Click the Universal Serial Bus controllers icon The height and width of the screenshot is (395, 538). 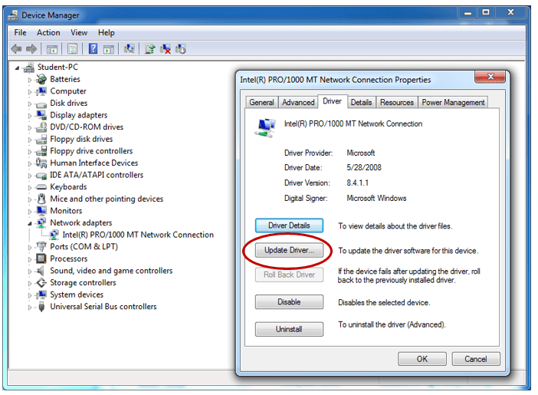pos(41,307)
